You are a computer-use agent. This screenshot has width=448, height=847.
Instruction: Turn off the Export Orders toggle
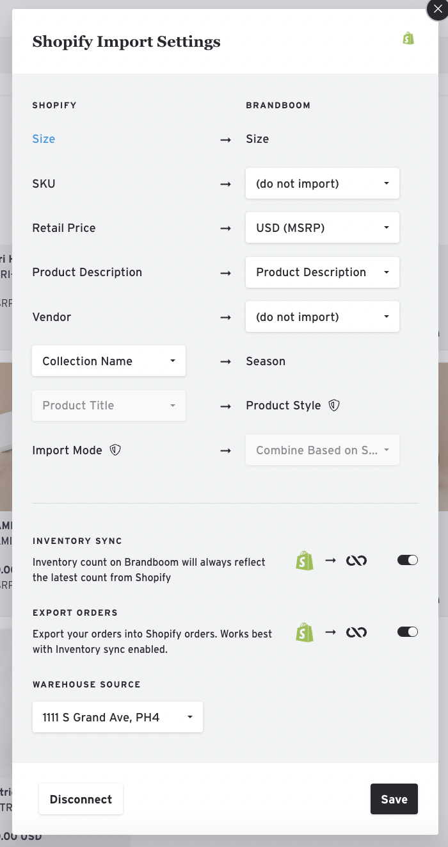pyautogui.click(x=407, y=632)
